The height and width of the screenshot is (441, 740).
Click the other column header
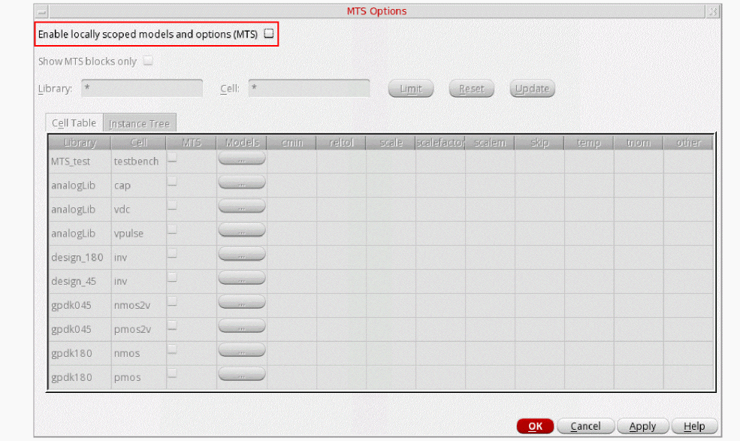(689, 142)
